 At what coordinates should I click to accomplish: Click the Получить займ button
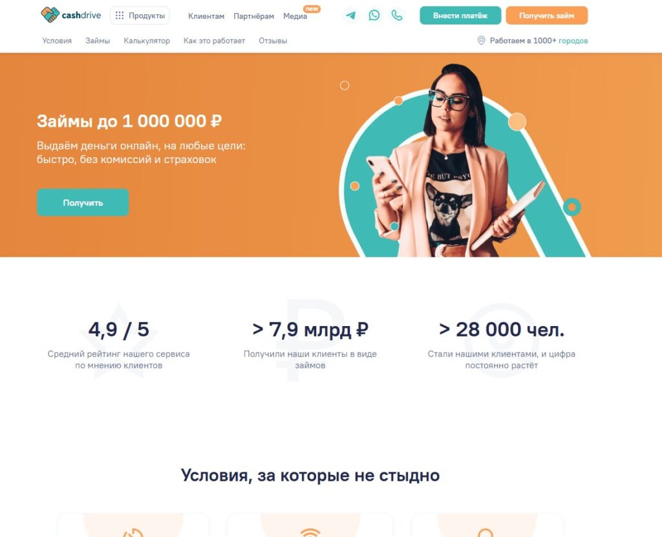(x=547, y=16)
